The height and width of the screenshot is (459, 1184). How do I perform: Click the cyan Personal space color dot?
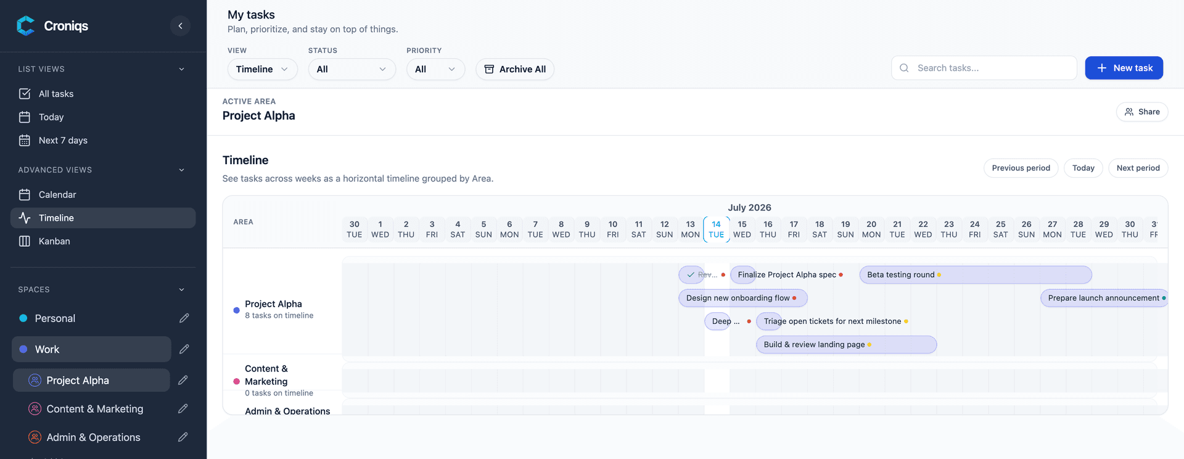(x=23, y=318)
